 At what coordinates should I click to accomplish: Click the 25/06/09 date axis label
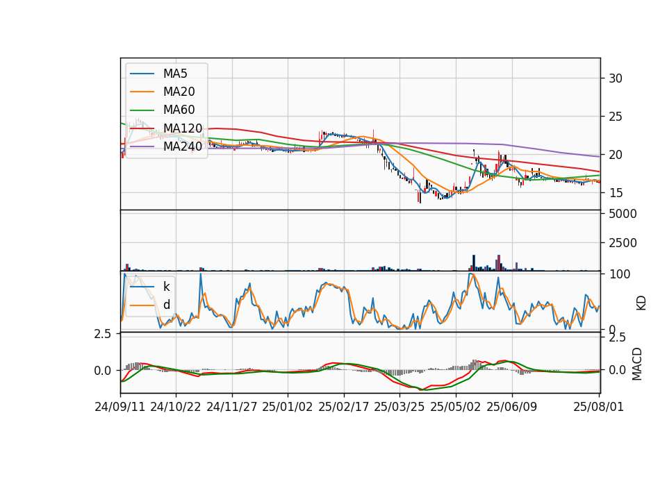coord(512,407)
